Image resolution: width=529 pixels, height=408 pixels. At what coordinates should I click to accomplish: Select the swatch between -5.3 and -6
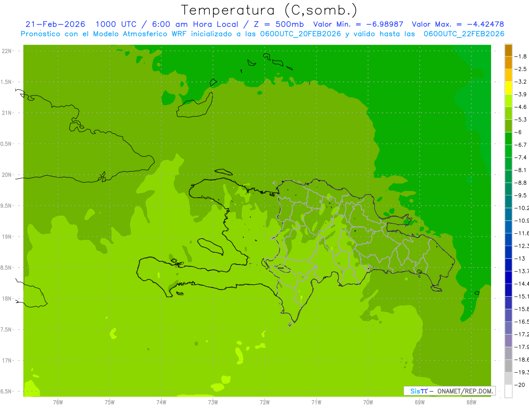508,126
